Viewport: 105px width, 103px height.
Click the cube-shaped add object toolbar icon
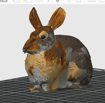tap(16, 1)
